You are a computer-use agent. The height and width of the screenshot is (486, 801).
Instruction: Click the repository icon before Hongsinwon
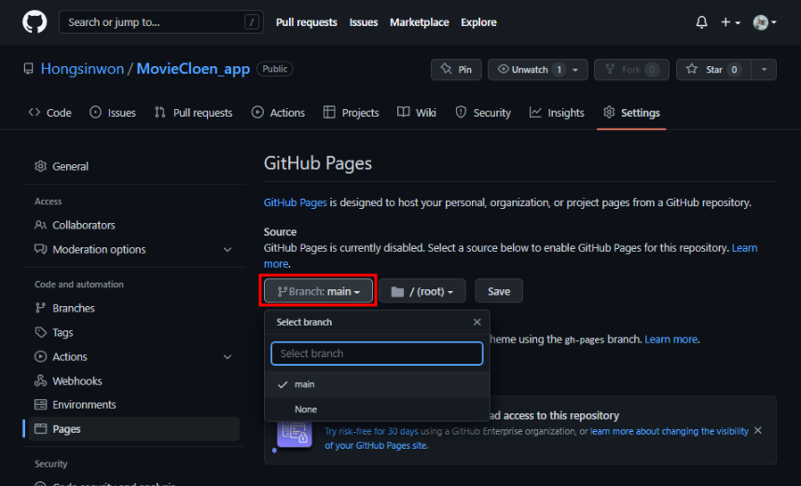point(29,69)
